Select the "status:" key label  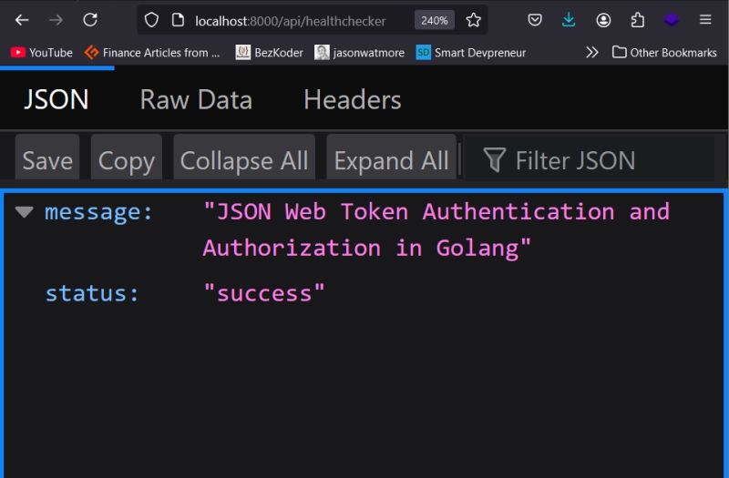coord(92,293)
